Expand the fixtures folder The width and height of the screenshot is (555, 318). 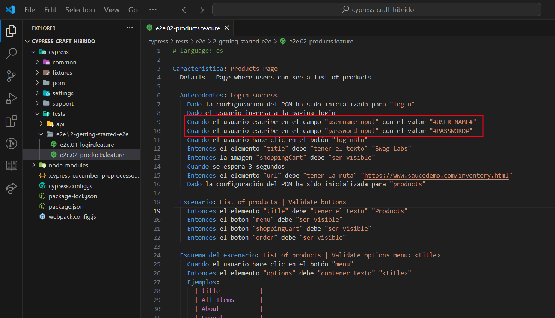(37, 72)
